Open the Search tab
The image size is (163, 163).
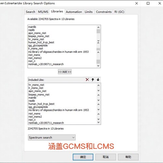pos(31,12)
